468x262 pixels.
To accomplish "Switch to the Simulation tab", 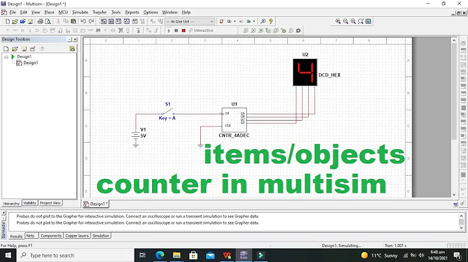I will [101, 236].
